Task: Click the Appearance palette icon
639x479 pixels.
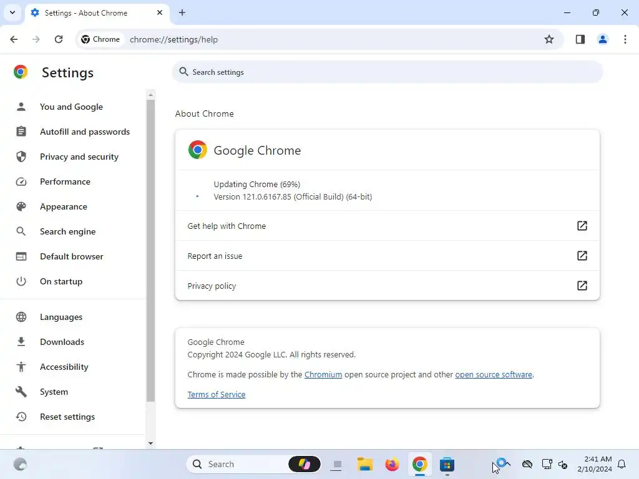Action: 21,206
